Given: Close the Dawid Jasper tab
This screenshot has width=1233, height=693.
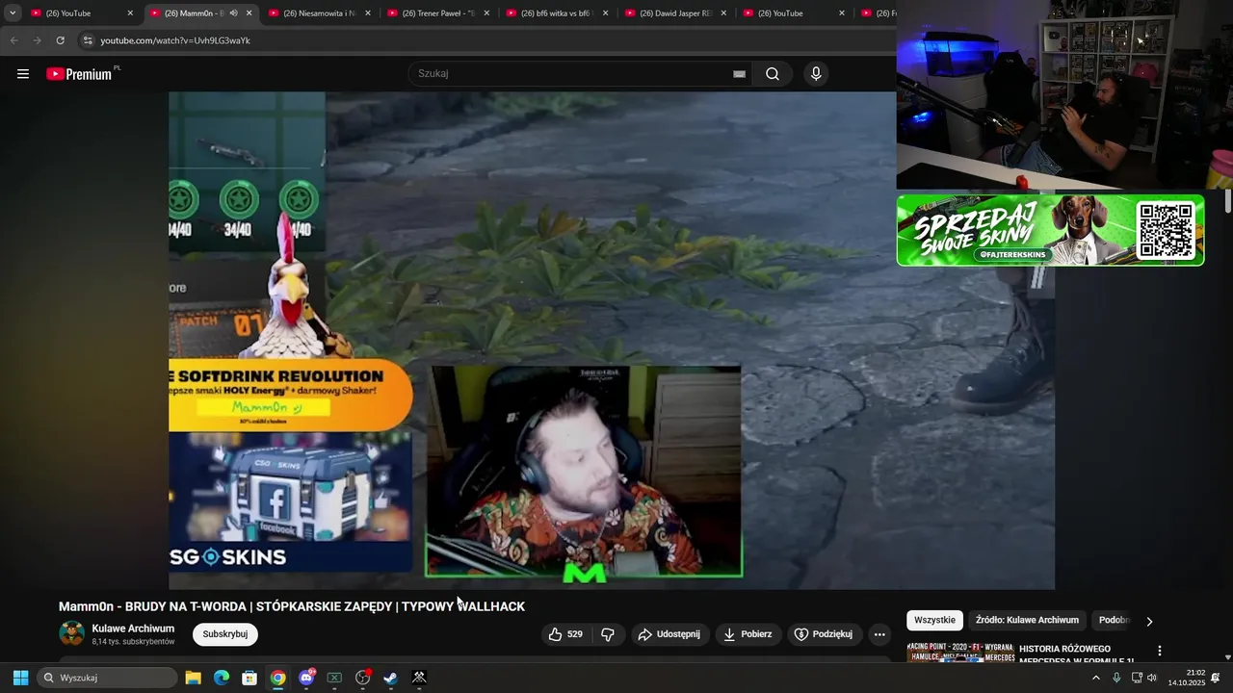Looking at the screenshot, I should click(723, 13).
